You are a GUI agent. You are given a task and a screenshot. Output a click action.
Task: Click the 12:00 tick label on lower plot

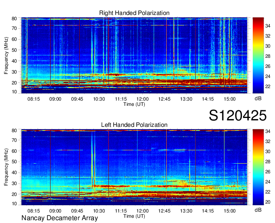pos(143,211)
